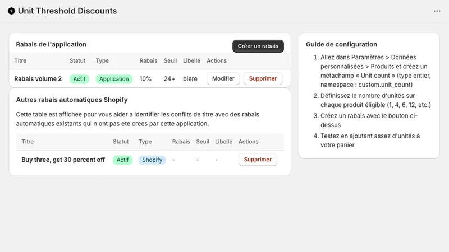The image size is (449, 252).
Task: Click the Statut header in Rabais de l'application table
Action: (x=77, y=61)
